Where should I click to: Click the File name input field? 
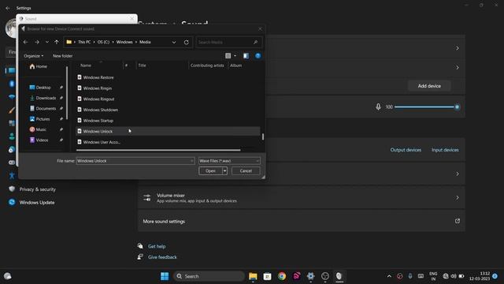pyautogui.click(x=135, y=161)
